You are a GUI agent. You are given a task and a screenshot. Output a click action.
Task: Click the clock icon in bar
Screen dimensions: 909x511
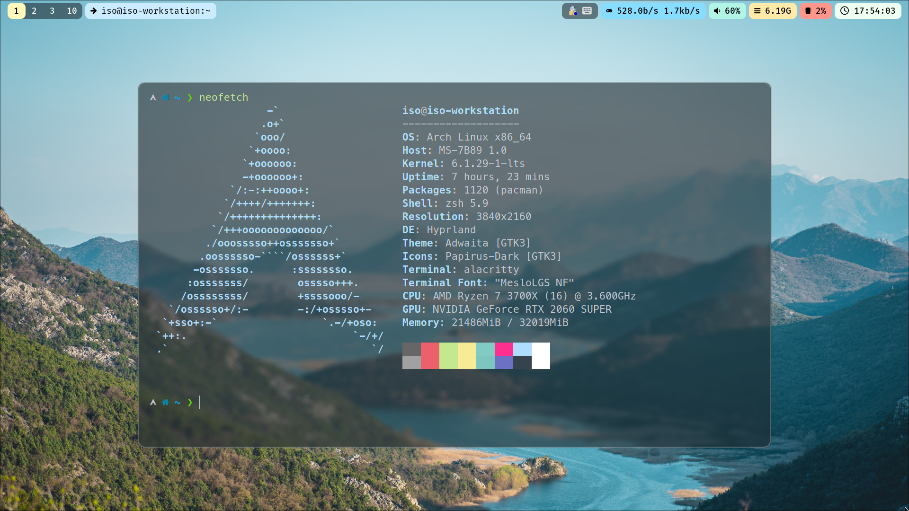pyautogui.click(x=844, y=10)
